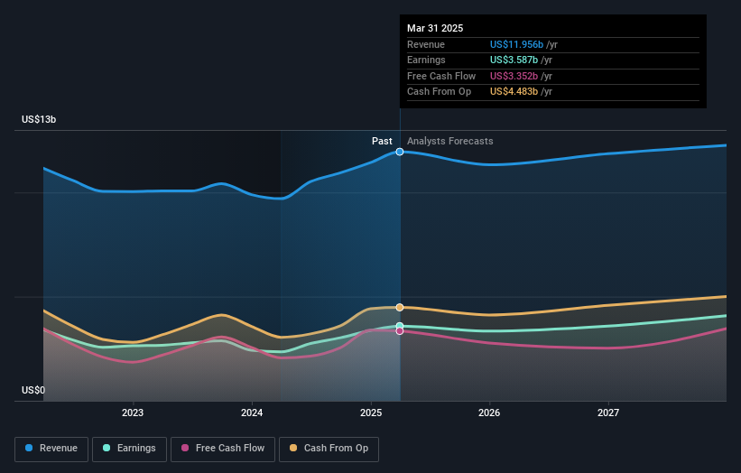Click the Mar 31 2025 tooltip date
This screenshot has height=473, width=741.
pos(435,28)
